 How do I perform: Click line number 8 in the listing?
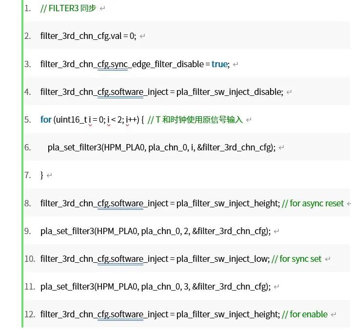(28, 203)
